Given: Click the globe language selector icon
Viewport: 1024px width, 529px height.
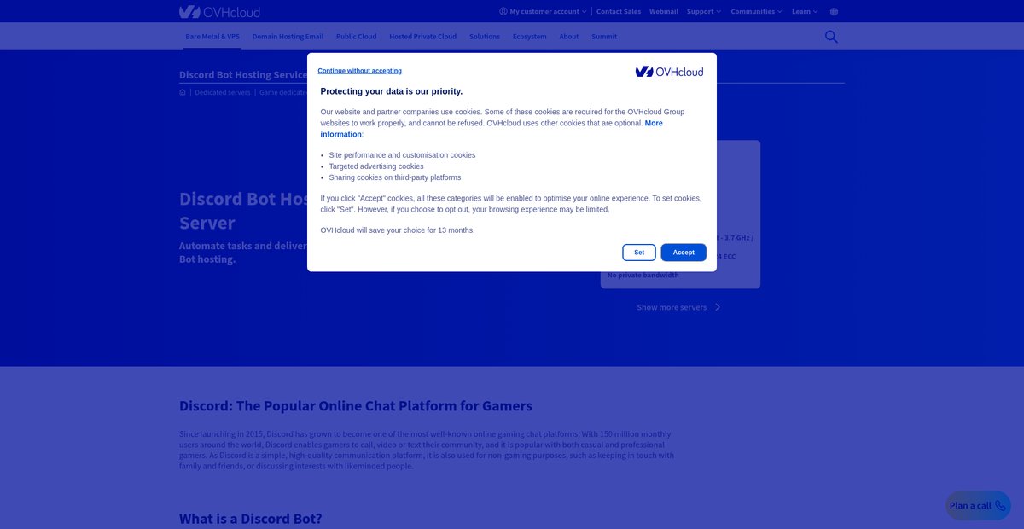Looking at the screenshot, I should [x=834, y=12].
